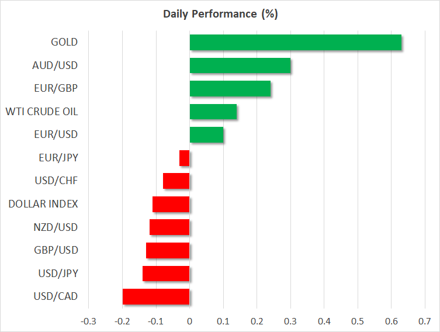Screen dimensions: 440x332
Task: Click the red USD/CHF bar
Action: pyautogui.click(x=176, y=181)
